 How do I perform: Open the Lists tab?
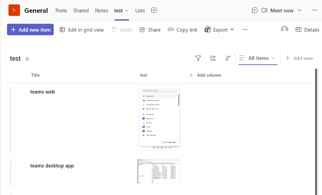pyautogui.click(x=140, y=10)
